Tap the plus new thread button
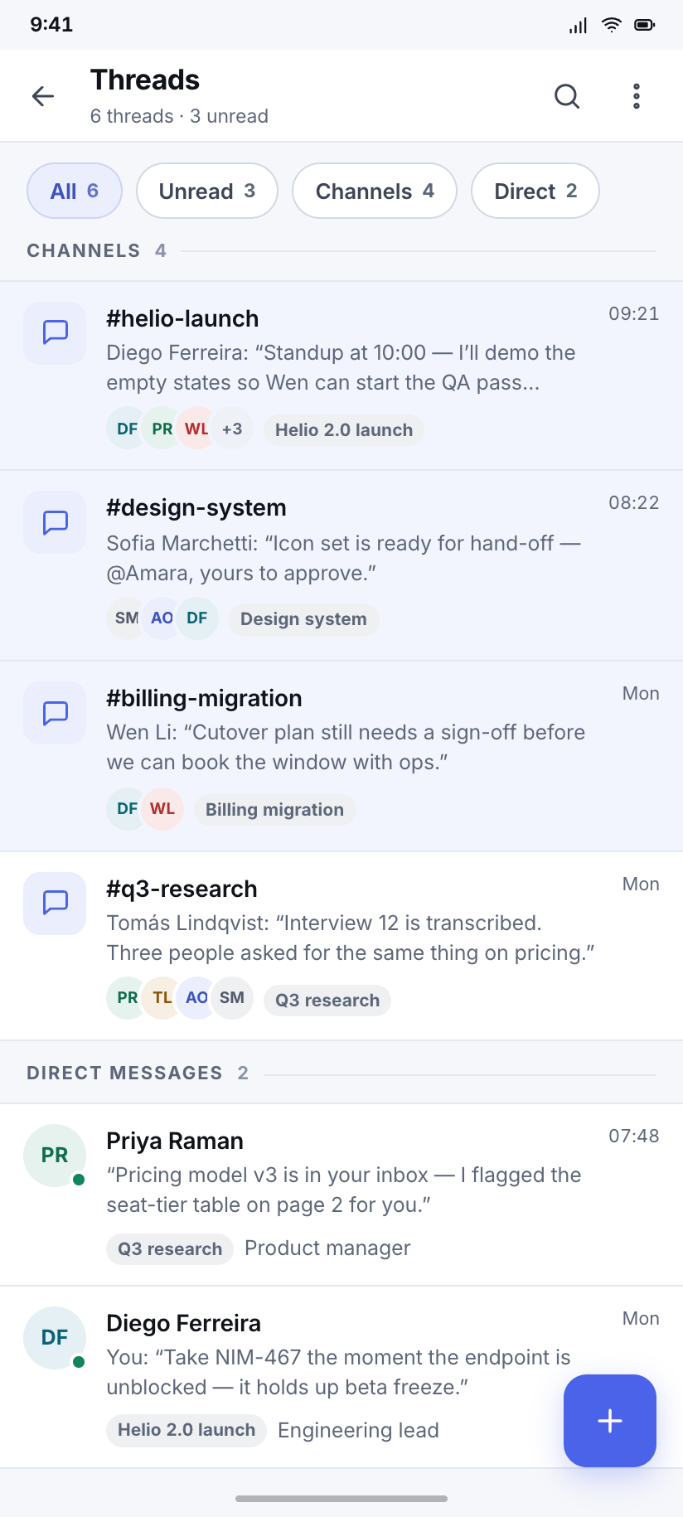Viewport: 683px width, 1517px height. [x=610, y=1421]
